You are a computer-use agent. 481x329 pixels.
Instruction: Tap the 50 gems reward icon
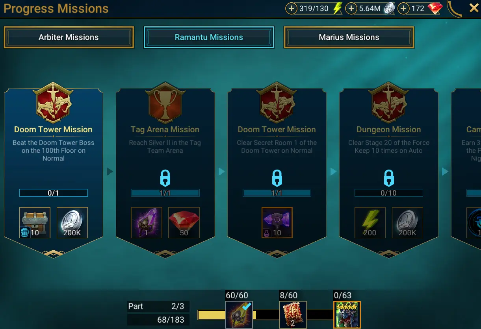pyautogui.click(x=184, y=222)
